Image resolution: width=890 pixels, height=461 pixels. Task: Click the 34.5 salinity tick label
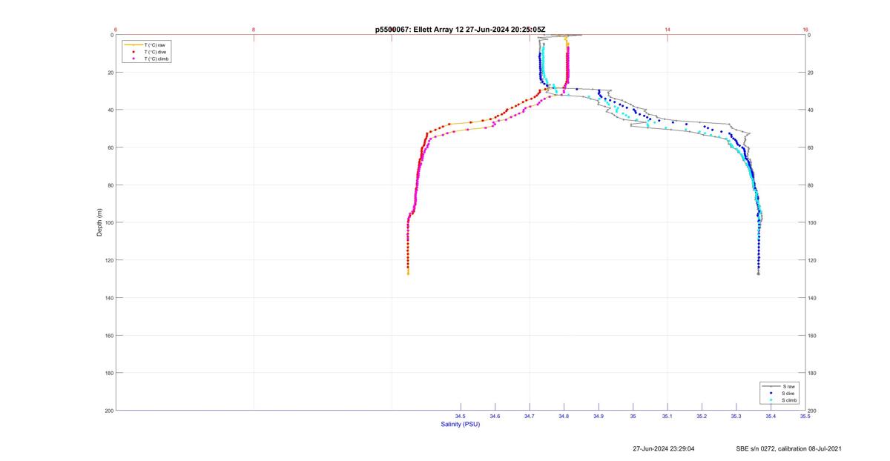461,417
